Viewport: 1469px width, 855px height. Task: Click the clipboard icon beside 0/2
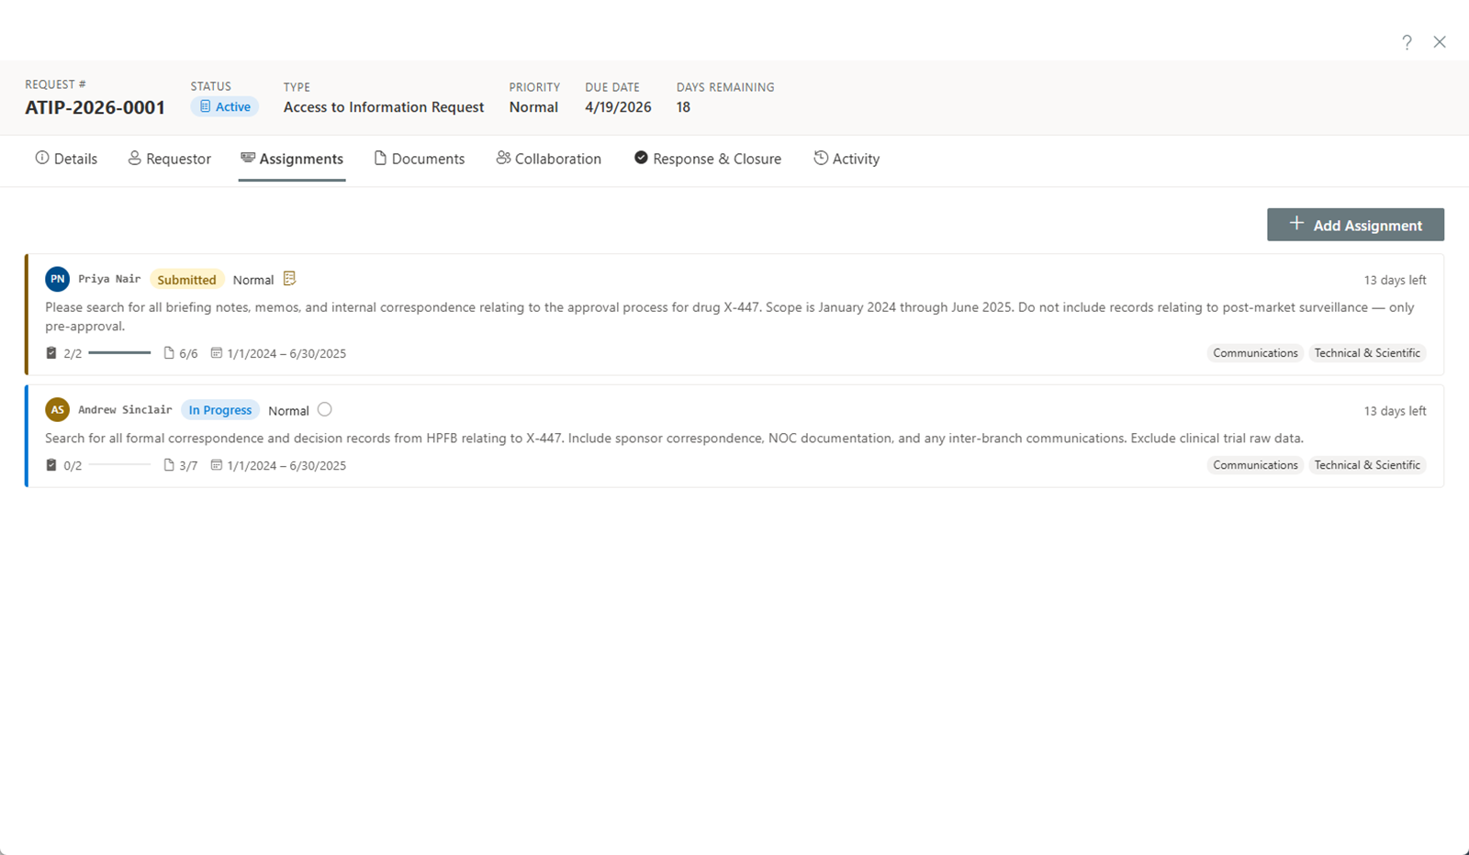point(51,465)
